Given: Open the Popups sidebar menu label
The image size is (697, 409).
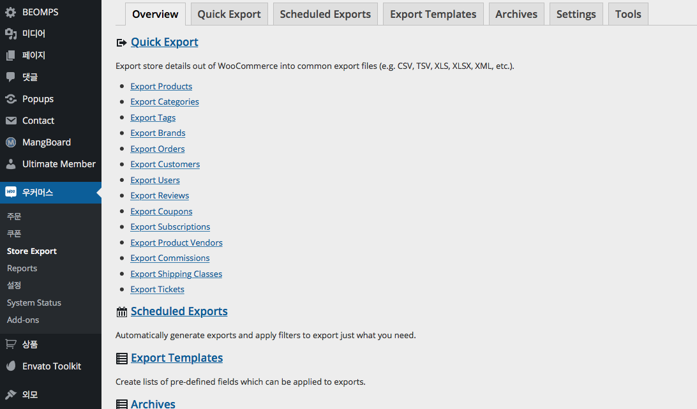Looking at the screenshot, I should [x=38, y=99].
